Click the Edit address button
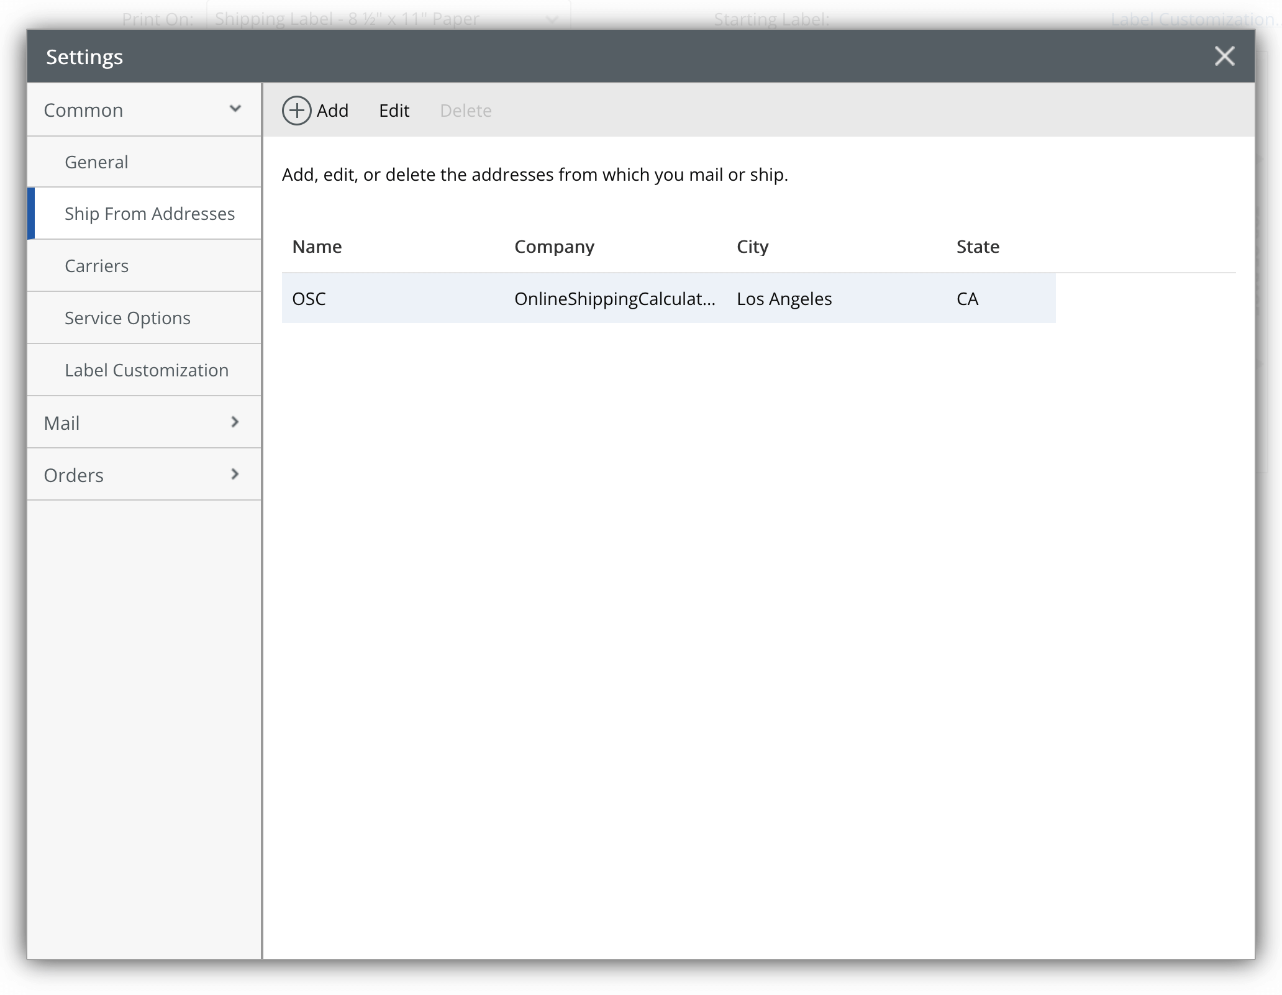Image resolution: width=1282 pixels, height=995 pixels. tap(393, 109)
